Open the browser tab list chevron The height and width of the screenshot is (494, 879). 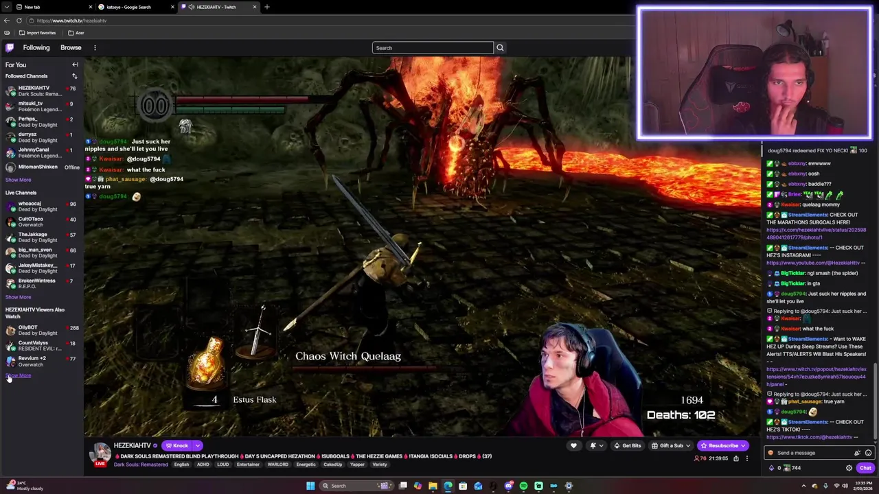pyautogui.click(x=7, y=7)
